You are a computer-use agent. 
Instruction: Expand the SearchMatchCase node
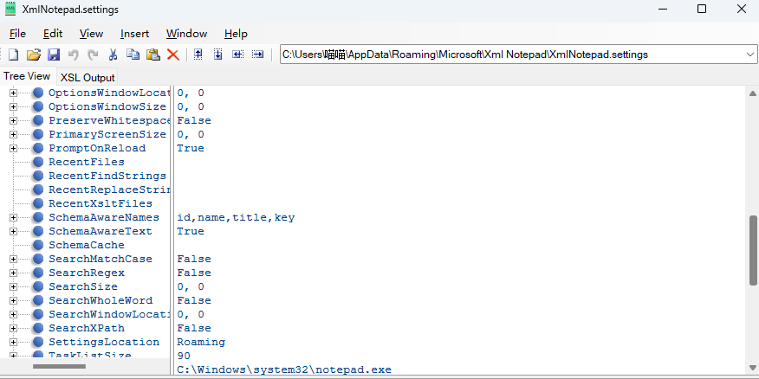point(13,259)
